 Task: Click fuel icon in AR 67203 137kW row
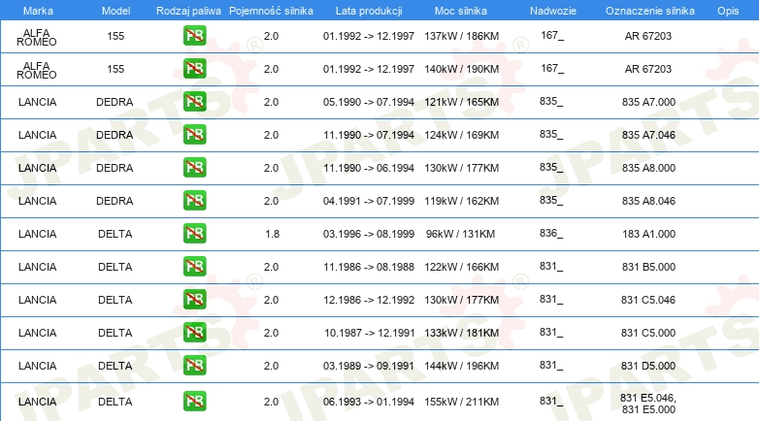194,36
